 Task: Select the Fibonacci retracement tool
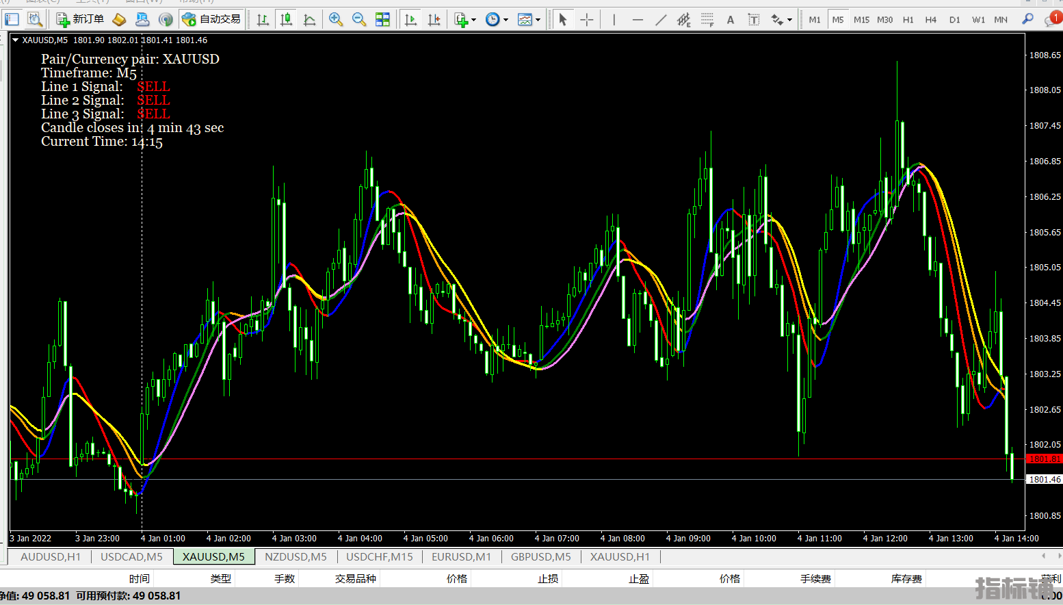pyautogui.click(x=707, y=19)
